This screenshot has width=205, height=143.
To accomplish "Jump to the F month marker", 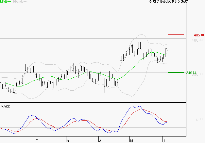I will [x=37, y=141].
